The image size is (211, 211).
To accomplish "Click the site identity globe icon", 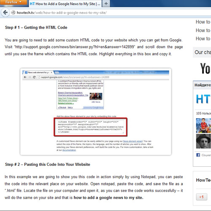I will pyautogui.click(x=14, y=13).
